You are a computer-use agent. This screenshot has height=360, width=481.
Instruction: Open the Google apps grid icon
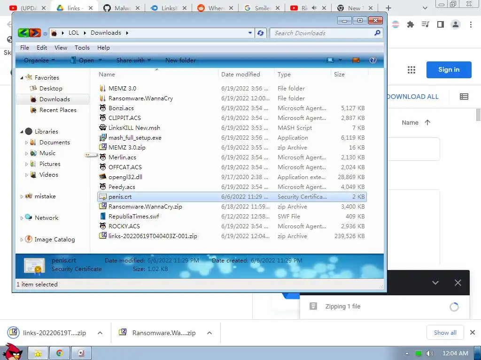click(x=411, y=70)
